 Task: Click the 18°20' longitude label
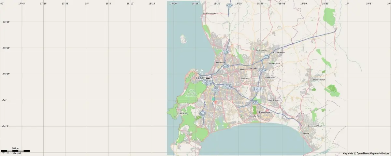pos(173,3)
